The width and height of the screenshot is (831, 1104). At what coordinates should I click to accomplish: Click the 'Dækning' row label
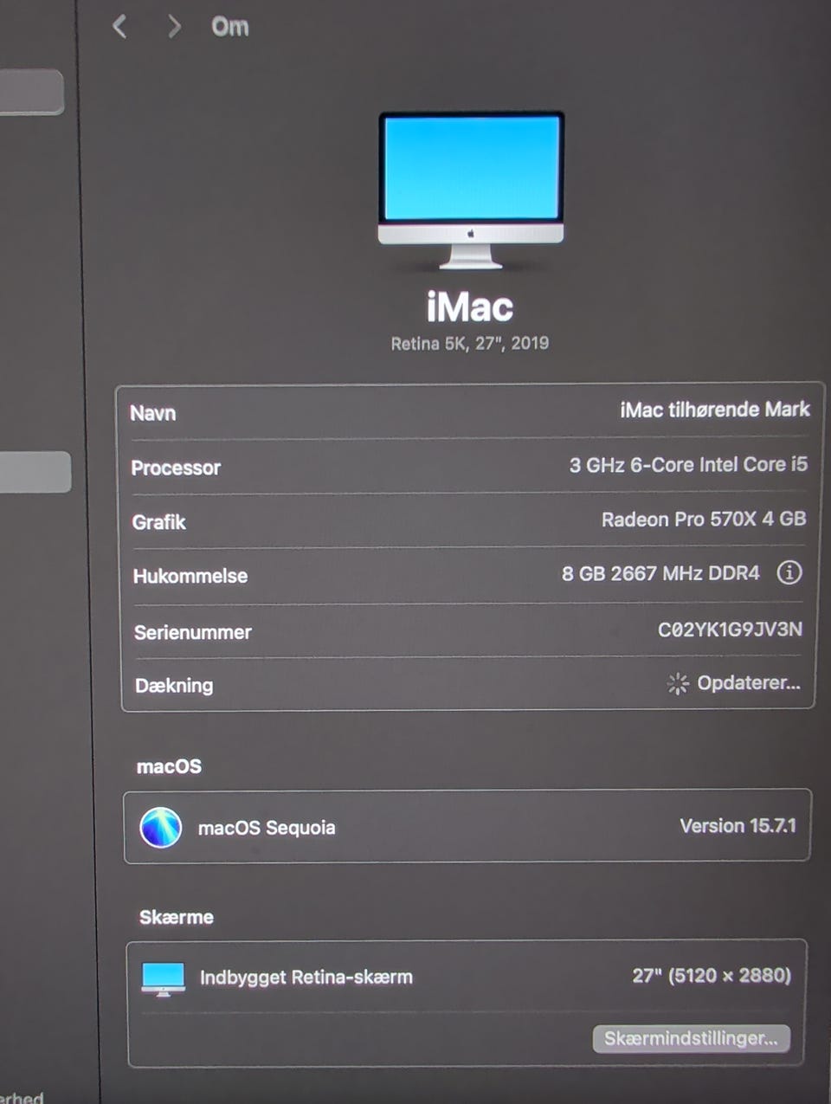click(x=174, y=686)
